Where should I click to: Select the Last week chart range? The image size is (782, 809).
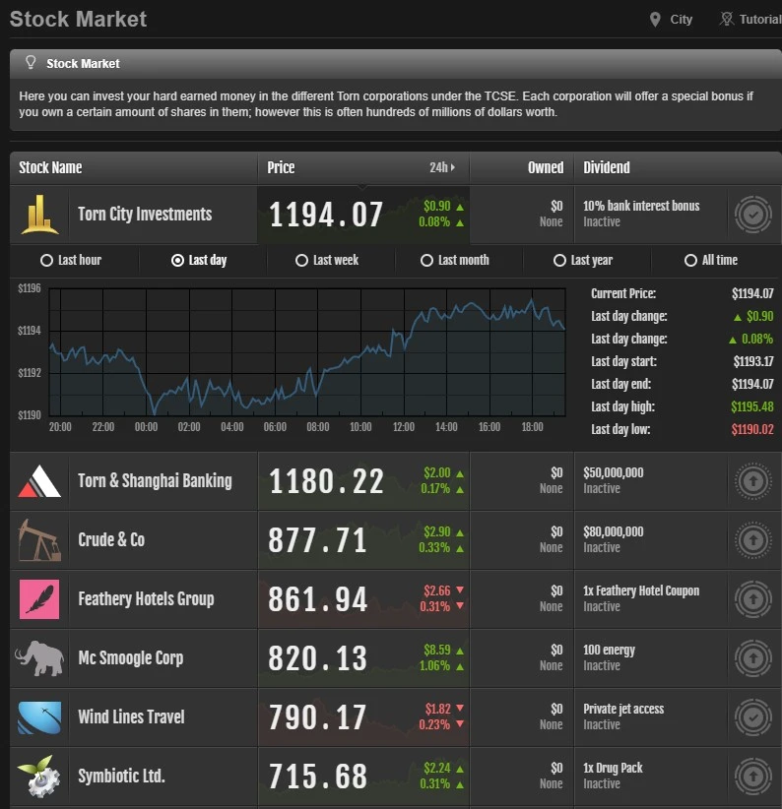[301, 261]
